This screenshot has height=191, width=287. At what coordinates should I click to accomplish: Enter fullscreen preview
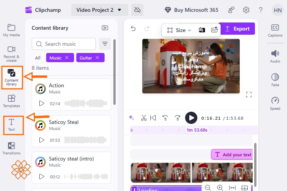tap(249, 95)
